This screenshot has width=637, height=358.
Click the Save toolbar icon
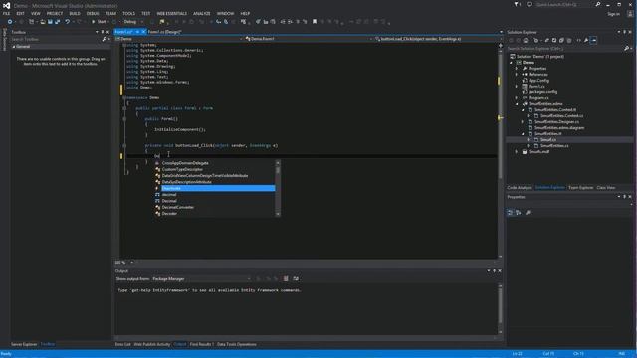[50, 22]
